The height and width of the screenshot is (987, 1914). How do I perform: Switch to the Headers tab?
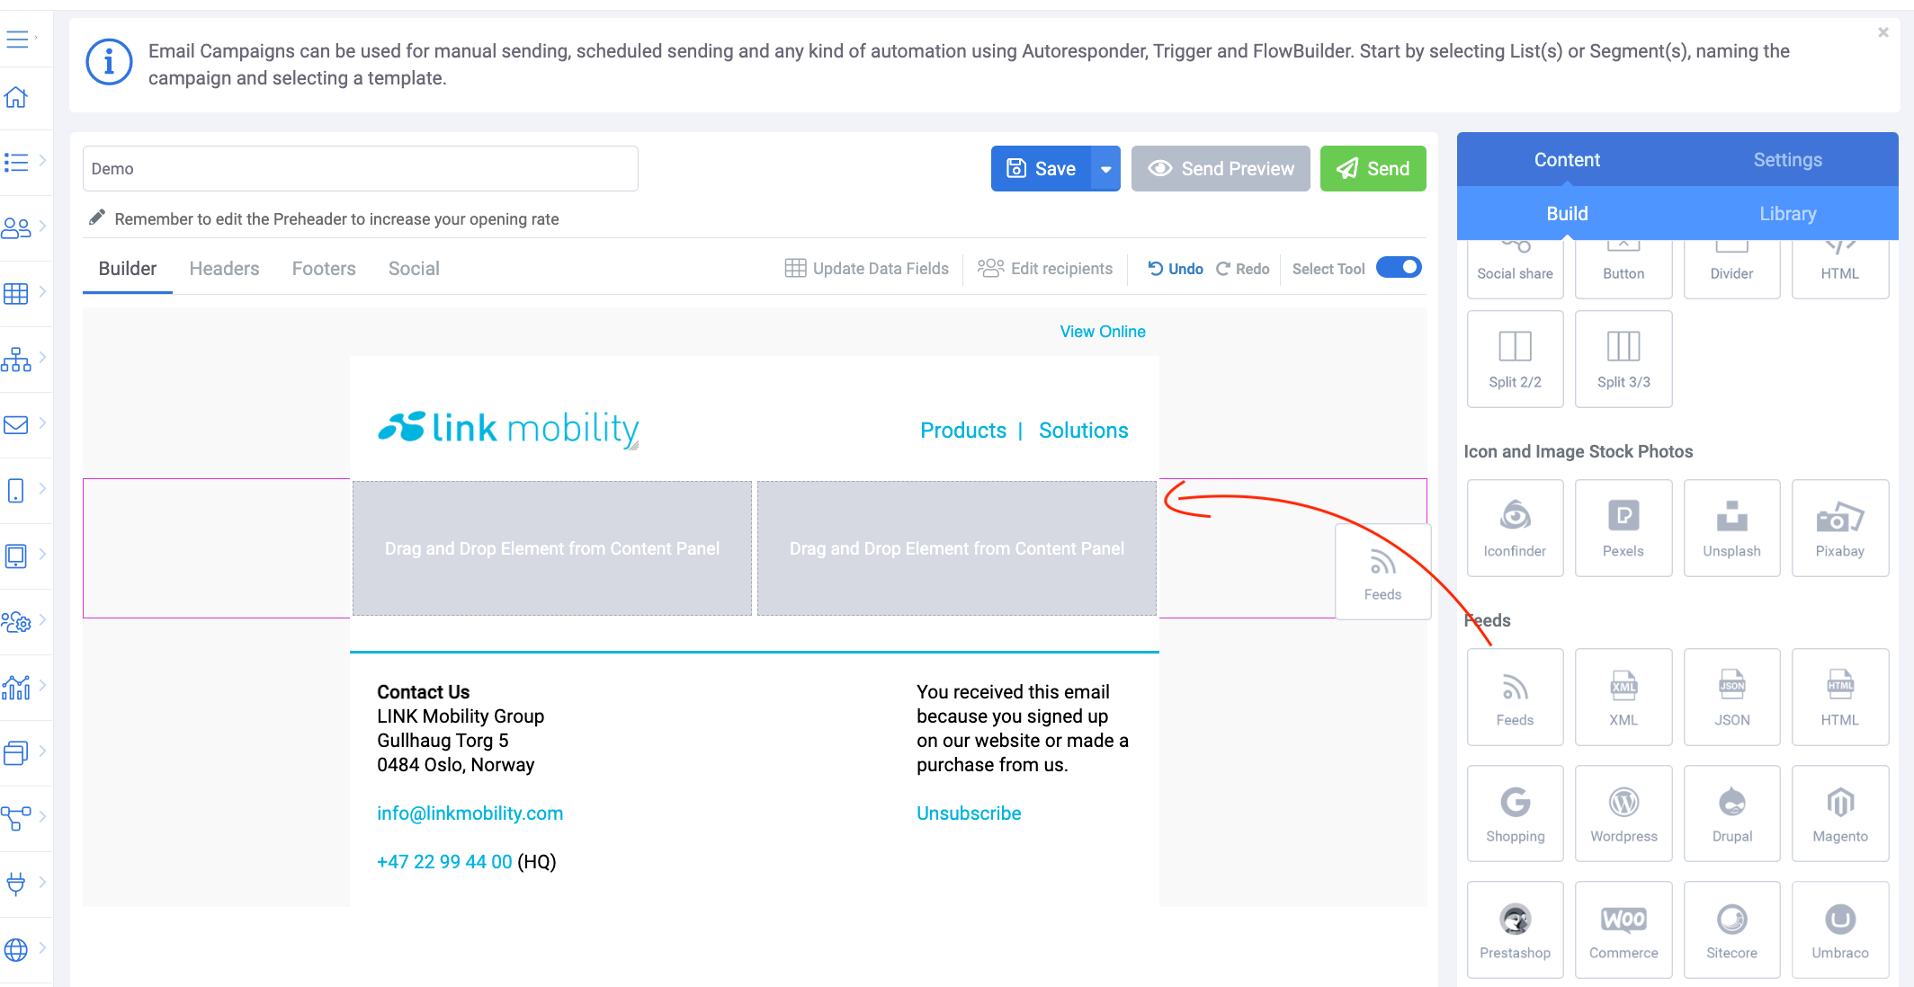(x=224, y=269)
